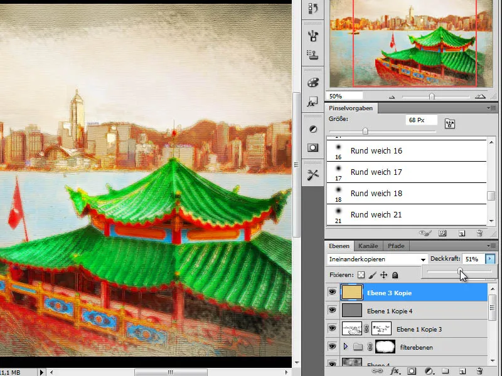Create new adjustment layer icon in Ebenen

click(429, 371)
